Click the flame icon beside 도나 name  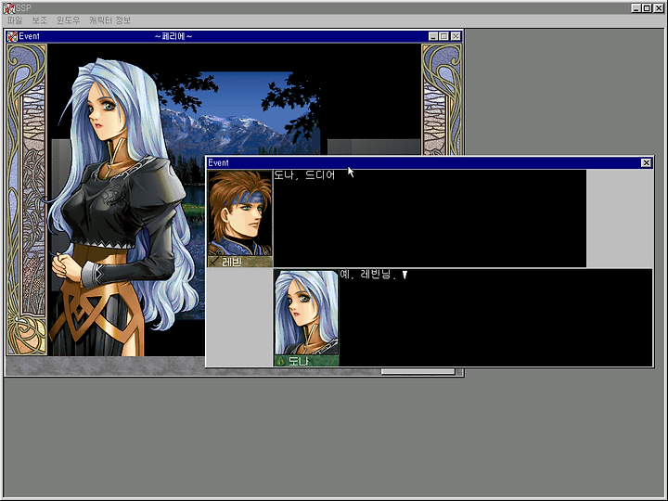[280, 361]
